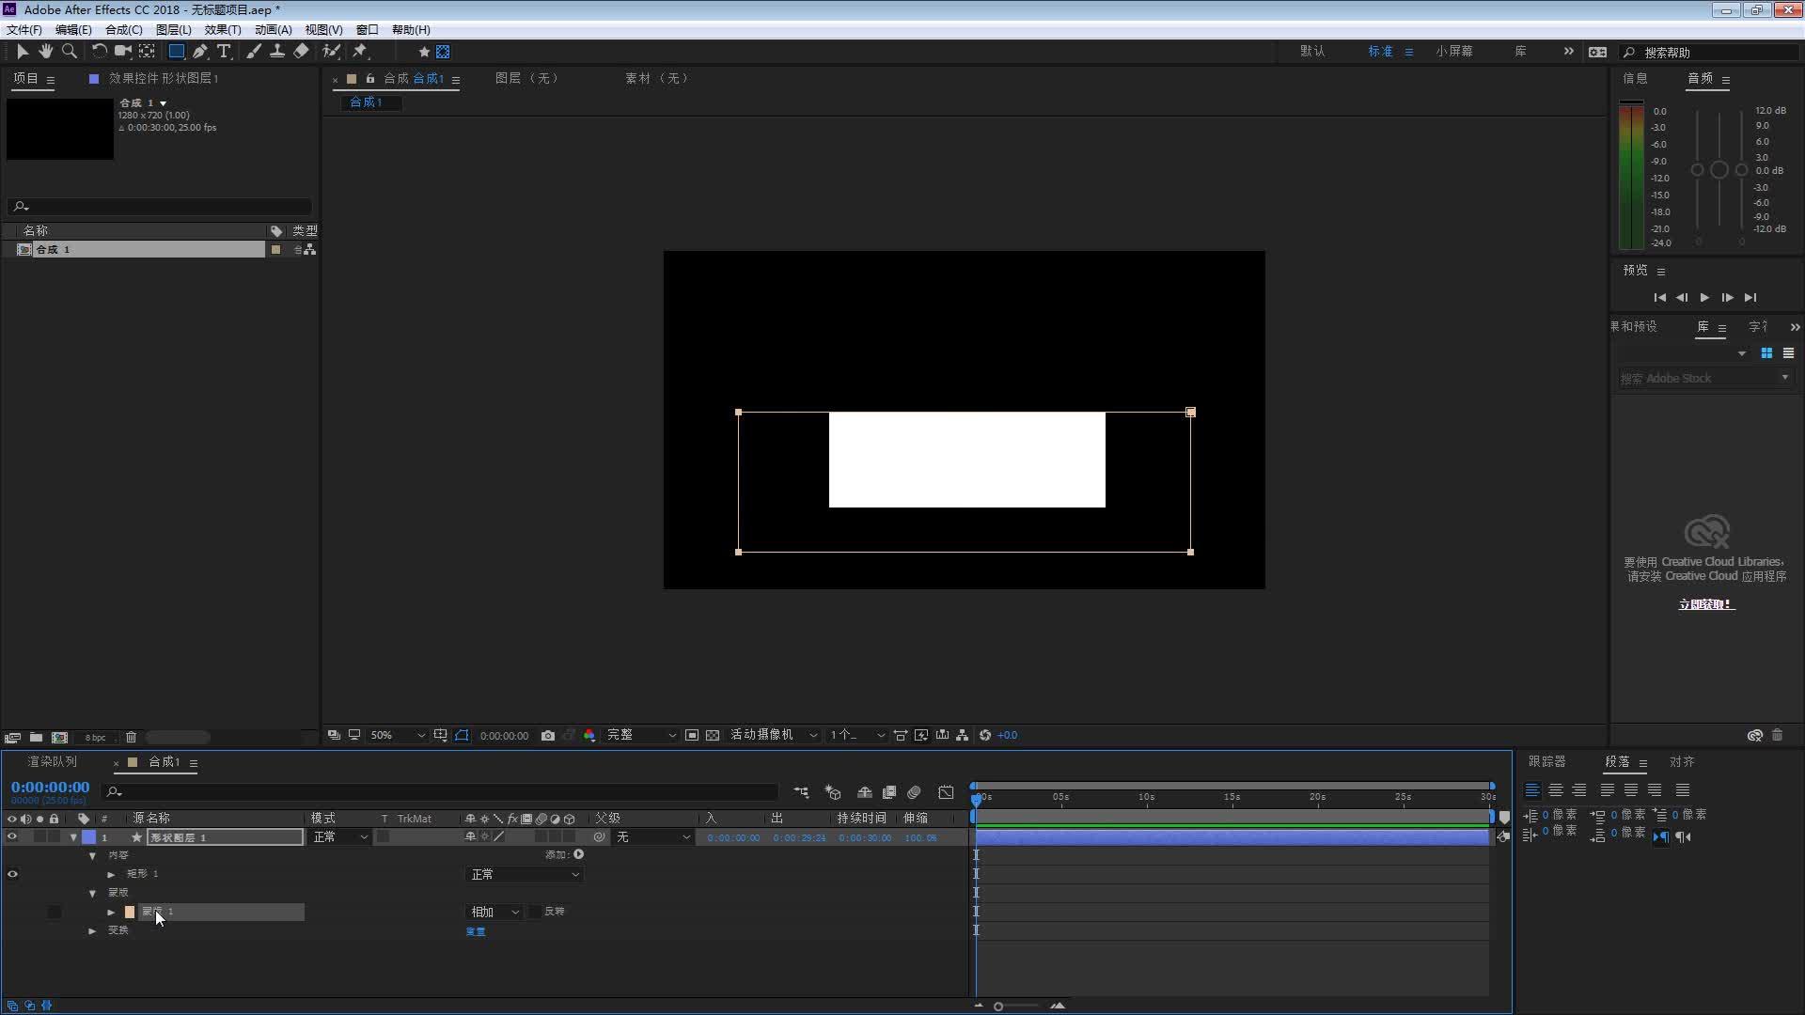
Task: Choose the Eraser tool
Action: click(x=301, y=52)
